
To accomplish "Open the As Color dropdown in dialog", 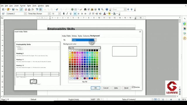I will (95, 40).
